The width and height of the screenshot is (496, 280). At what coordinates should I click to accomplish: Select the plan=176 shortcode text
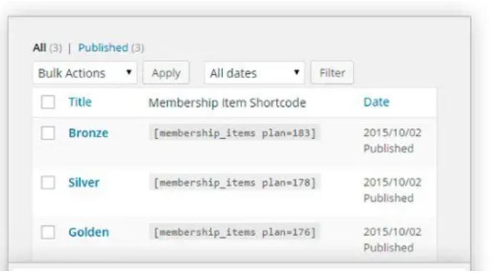(x=235, y=232)
